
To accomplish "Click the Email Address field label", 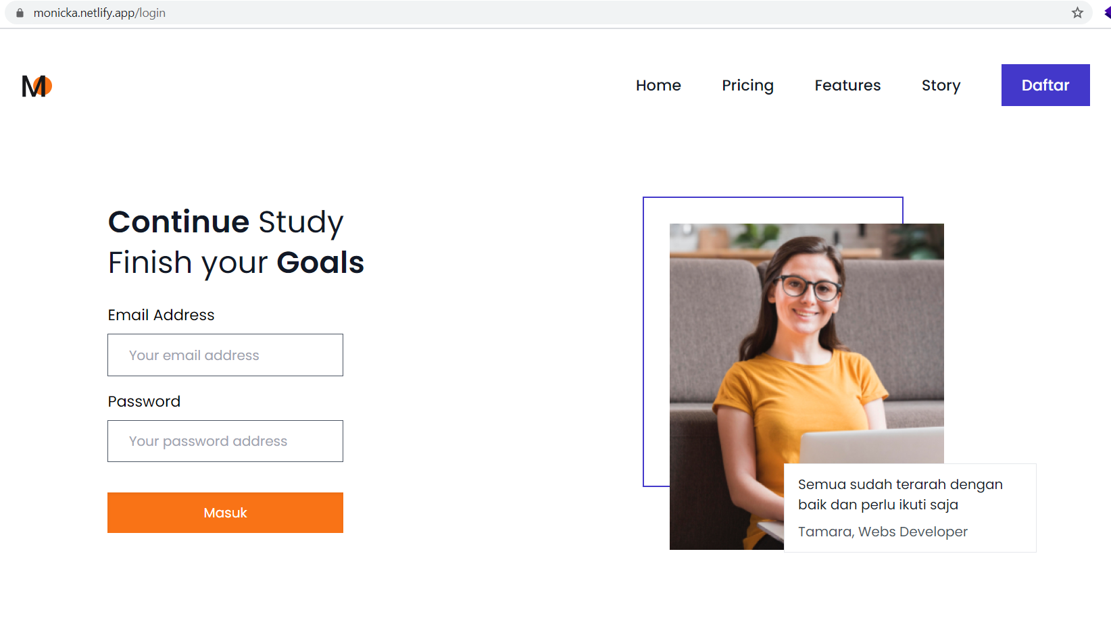I will pyautogui.click(x=161, y=314).
